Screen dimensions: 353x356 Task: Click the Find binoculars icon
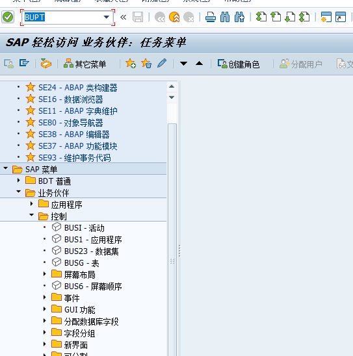tap(225, 18)
